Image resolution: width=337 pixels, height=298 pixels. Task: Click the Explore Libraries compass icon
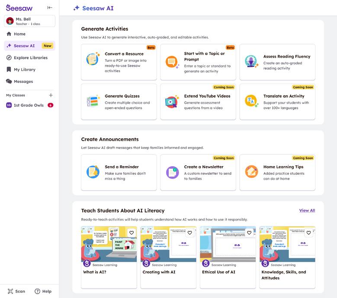pyautogui.click(x=9, y=58)
